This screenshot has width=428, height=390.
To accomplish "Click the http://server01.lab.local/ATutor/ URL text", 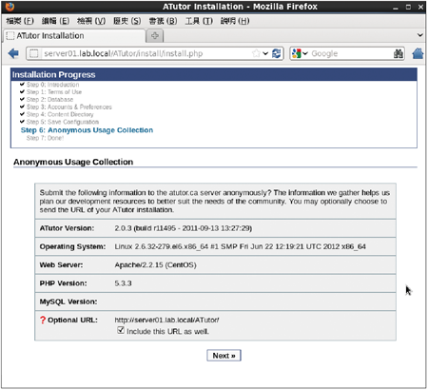I will click(166, 320).
